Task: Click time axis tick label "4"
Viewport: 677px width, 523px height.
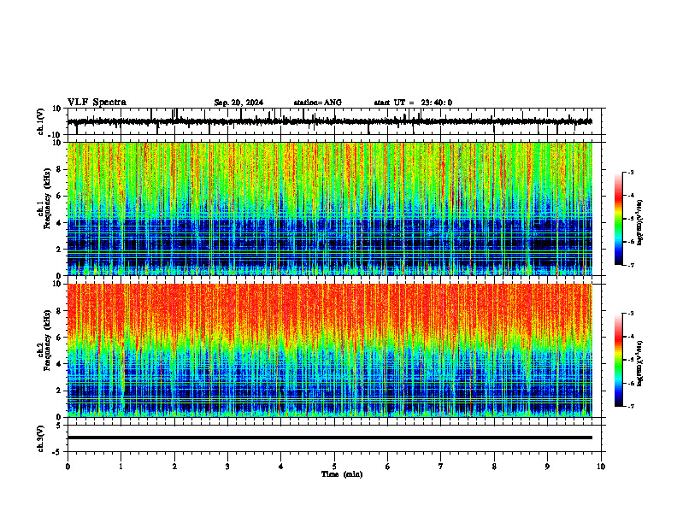Action: point(281,467)
